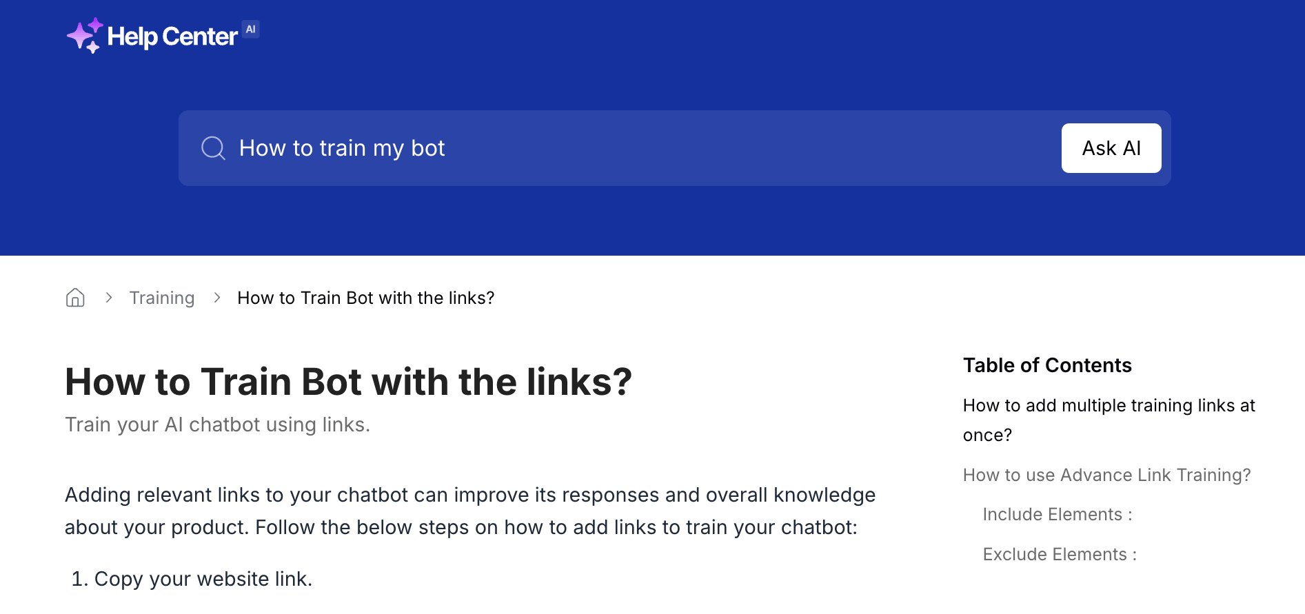The image size is (1305, 614).
Task: Click the Table of Contents heading
Action: [1047, 365]
